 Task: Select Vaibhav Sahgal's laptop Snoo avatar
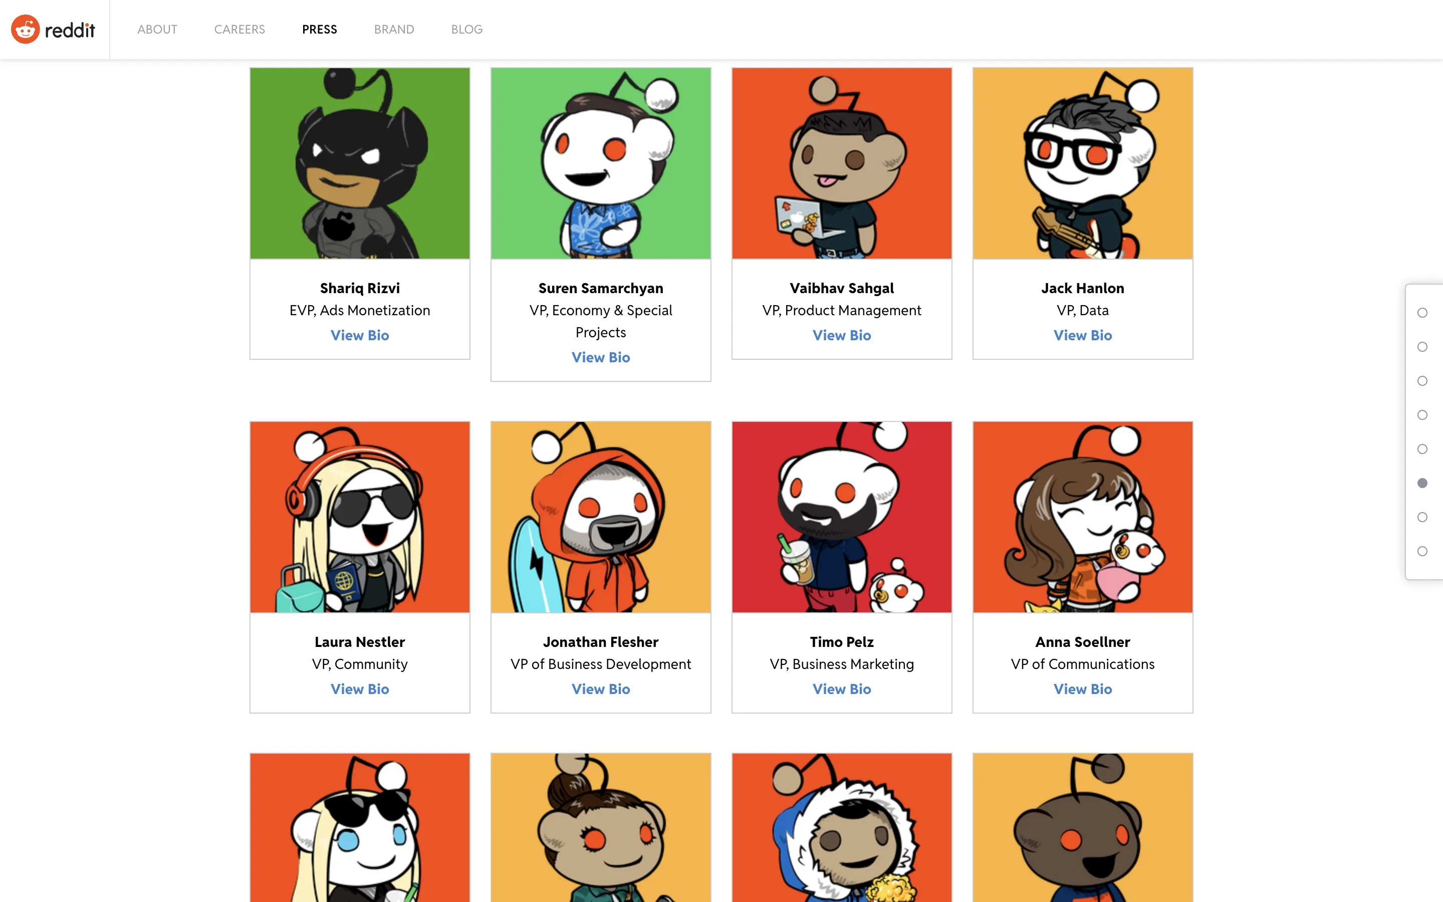pyautogui.click(x=841, y=163)
